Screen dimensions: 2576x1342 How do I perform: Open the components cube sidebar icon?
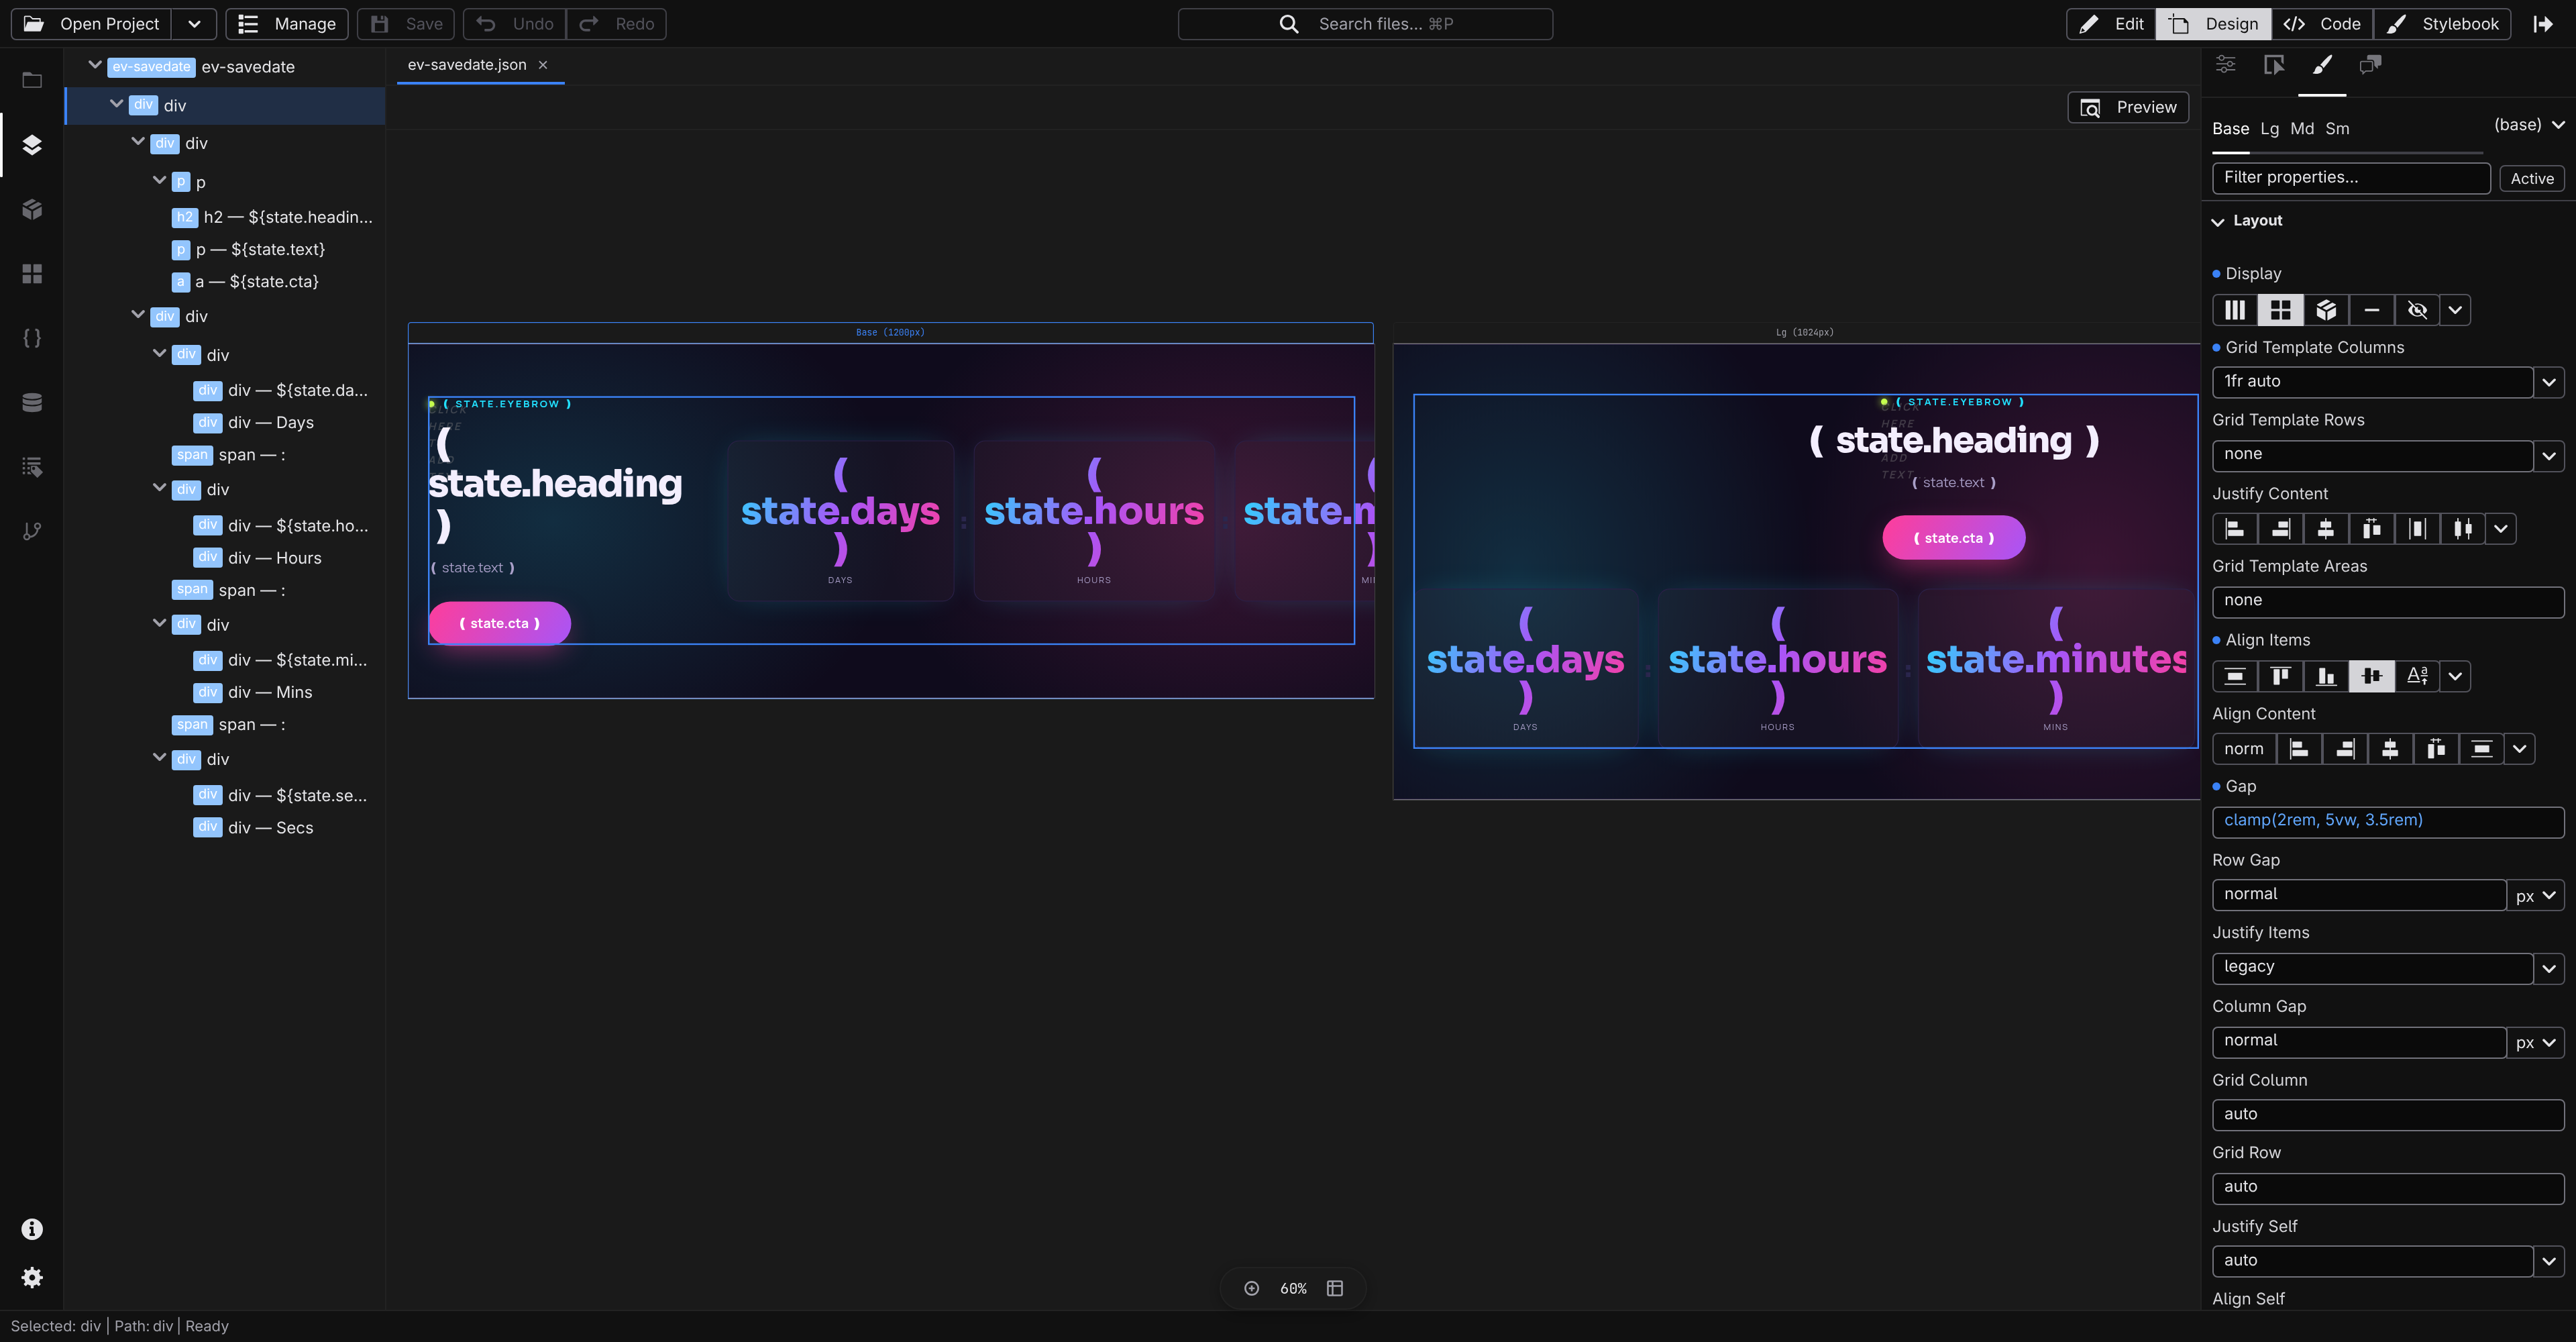click(x=32, y=209)
